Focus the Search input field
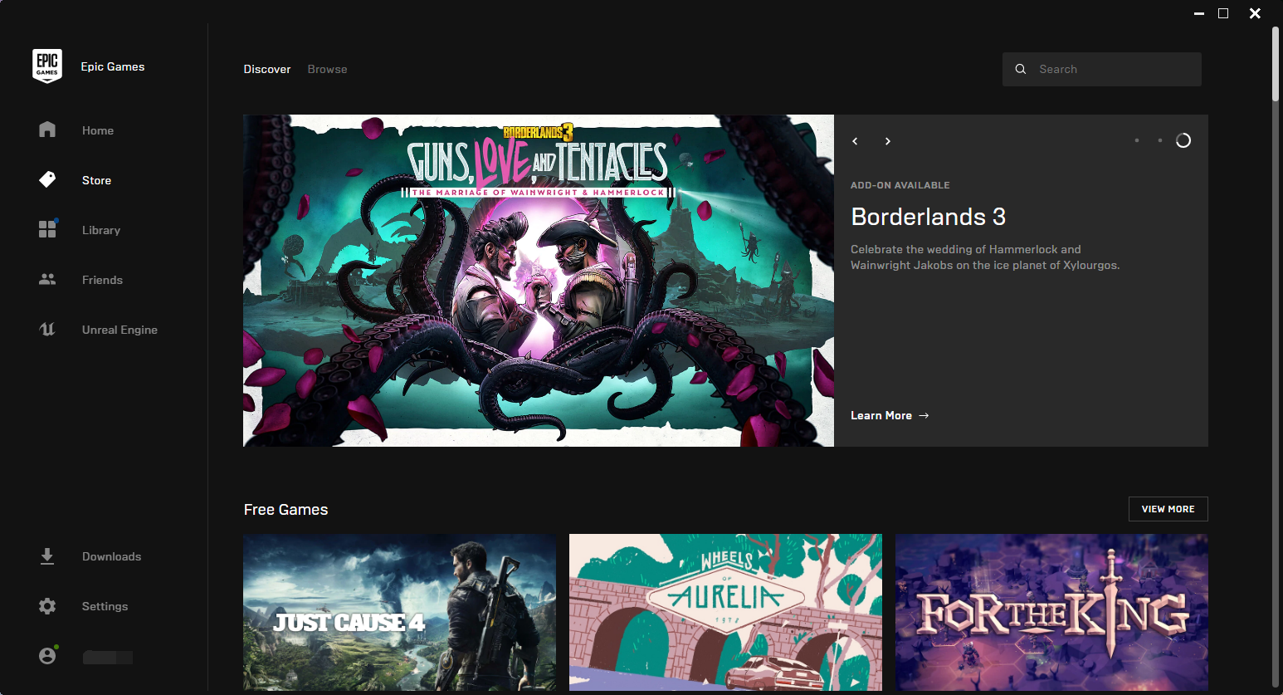1283x695 pixels. click(1101, 69)
